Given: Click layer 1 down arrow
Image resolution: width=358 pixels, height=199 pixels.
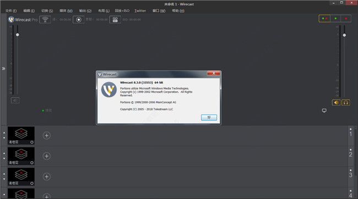Looking at the screenshot, I should (x=4, y=138).
